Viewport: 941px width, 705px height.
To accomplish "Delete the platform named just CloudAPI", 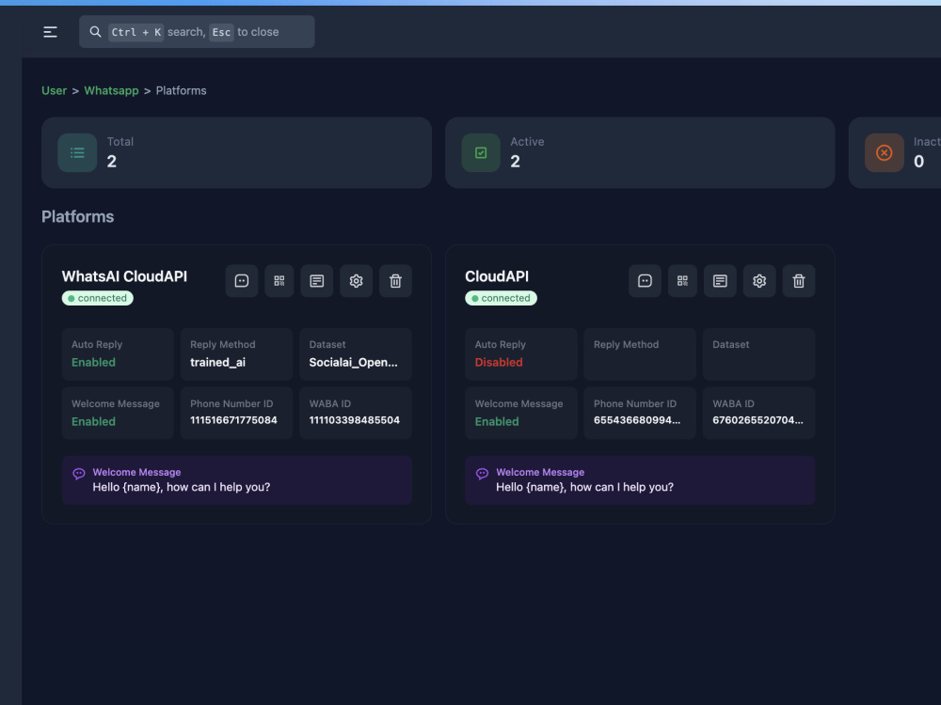I will (x=799, y=280).
